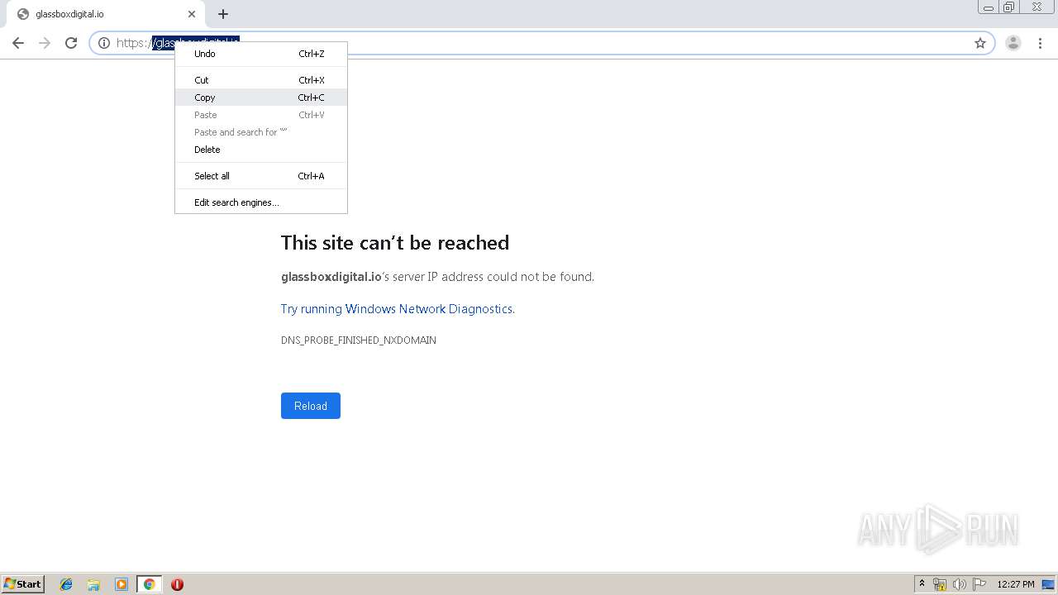Launch Internet Explorer from taskbar

pyautogui.click(x=66, y=584)
